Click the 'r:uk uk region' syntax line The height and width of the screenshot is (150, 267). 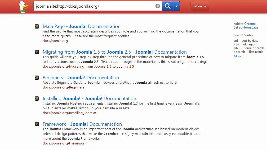tap(245, 44)
